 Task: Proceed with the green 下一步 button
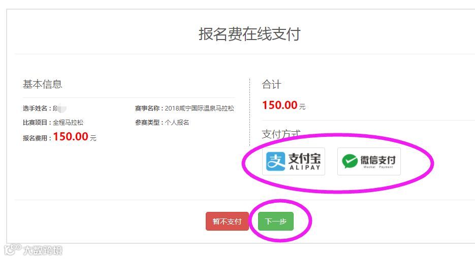(x=276, y=221)
